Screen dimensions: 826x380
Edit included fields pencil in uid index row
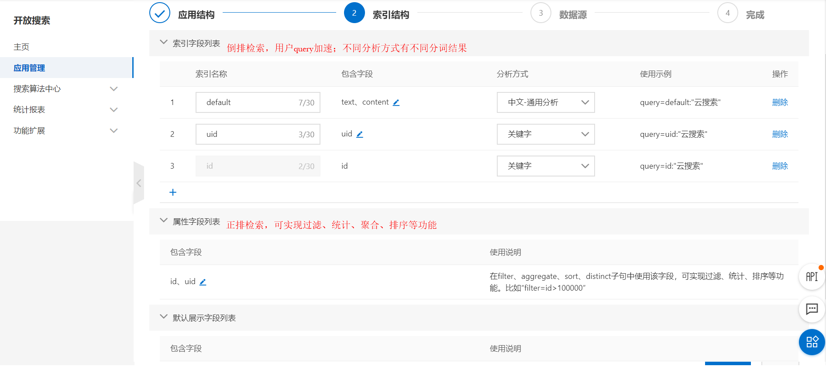pos(360,134)
